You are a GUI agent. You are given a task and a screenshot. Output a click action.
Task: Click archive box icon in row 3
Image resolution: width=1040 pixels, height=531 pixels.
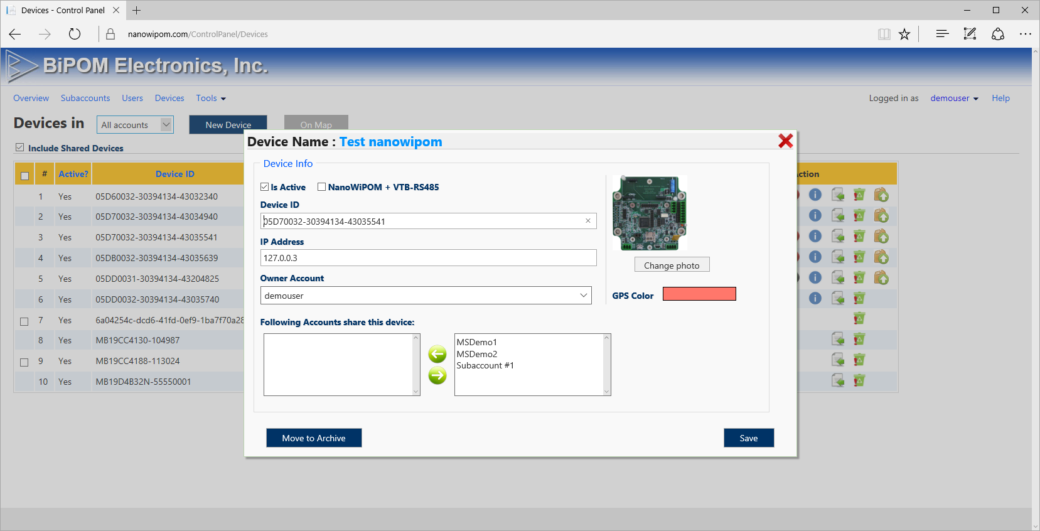[881, 236]
